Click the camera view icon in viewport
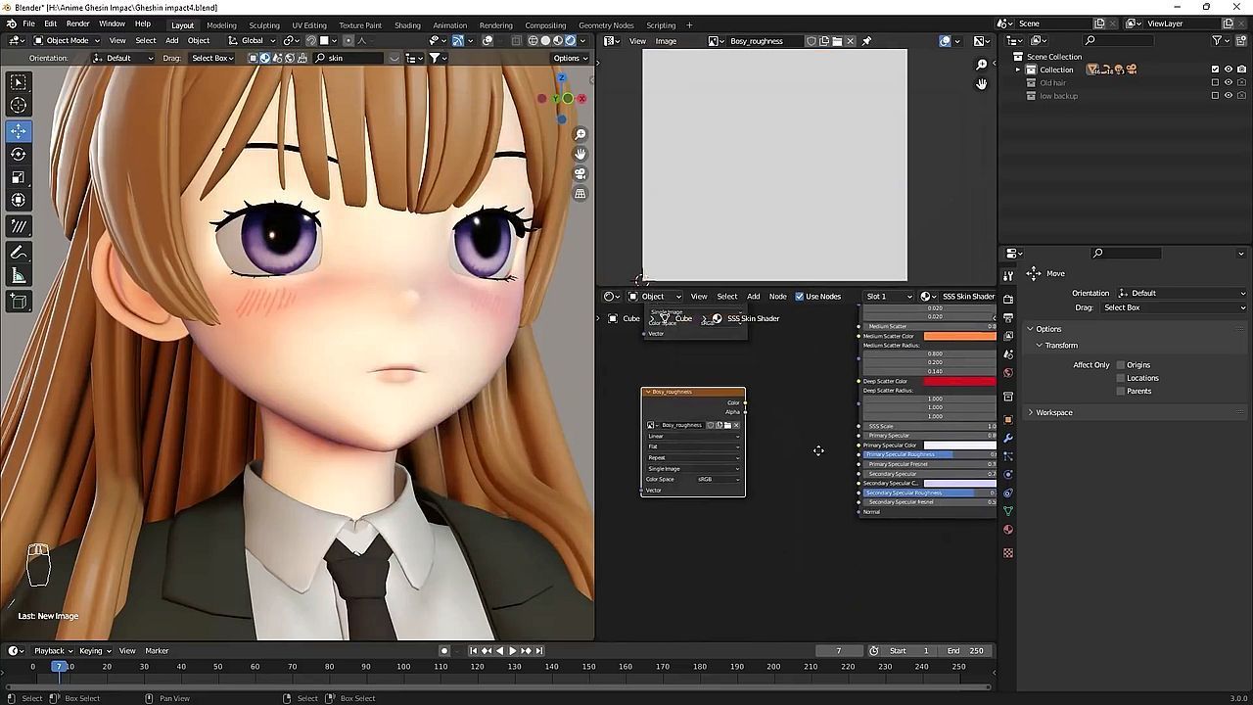 580,173
